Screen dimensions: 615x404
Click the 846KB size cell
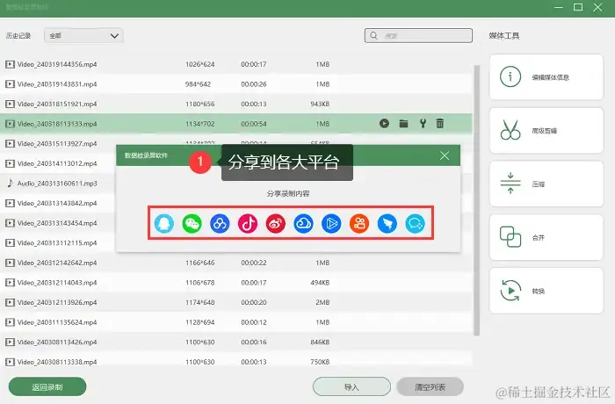click(x=320, y=342)
